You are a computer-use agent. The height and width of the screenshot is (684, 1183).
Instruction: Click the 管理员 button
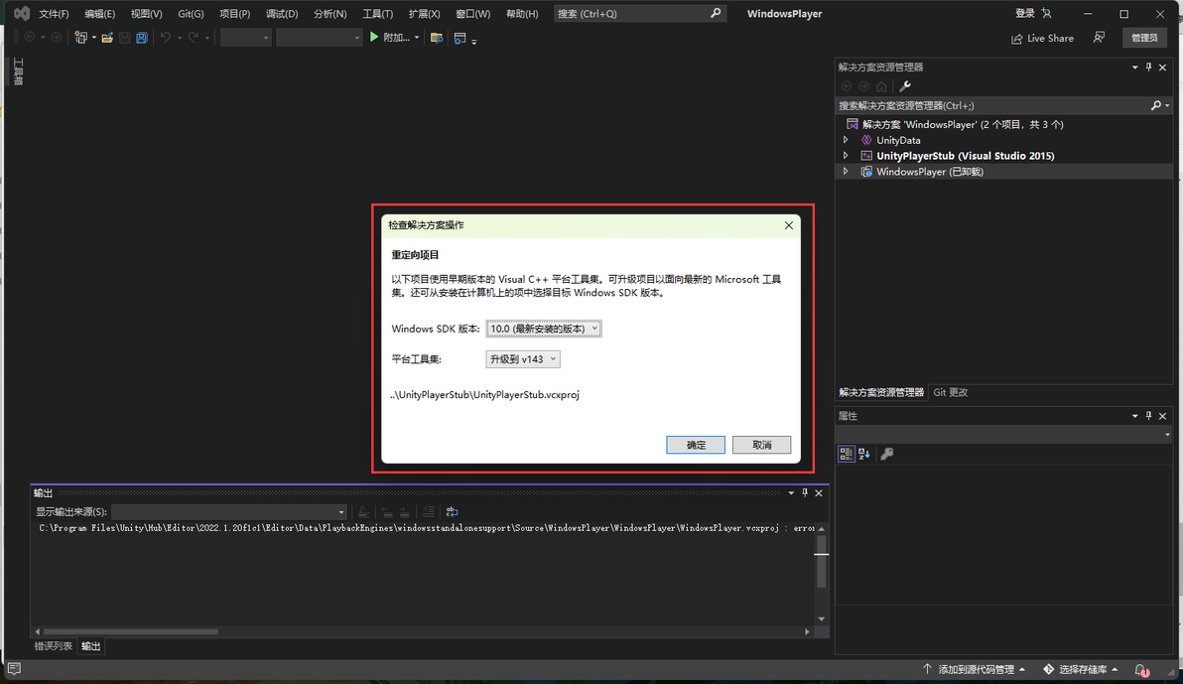tap(1144, 38)
